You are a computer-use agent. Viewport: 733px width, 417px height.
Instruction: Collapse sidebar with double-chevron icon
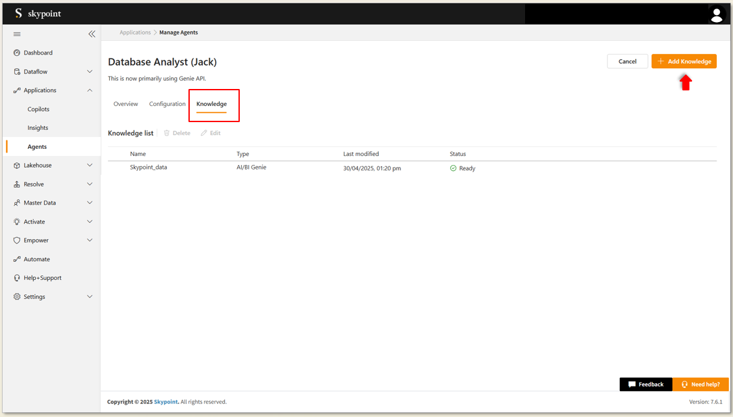[x=92, y=34]
